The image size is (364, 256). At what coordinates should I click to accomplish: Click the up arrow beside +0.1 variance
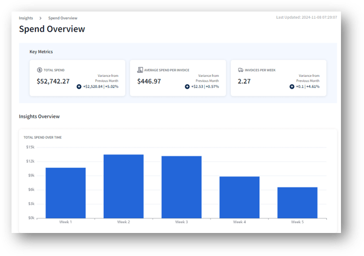point(292,87)
